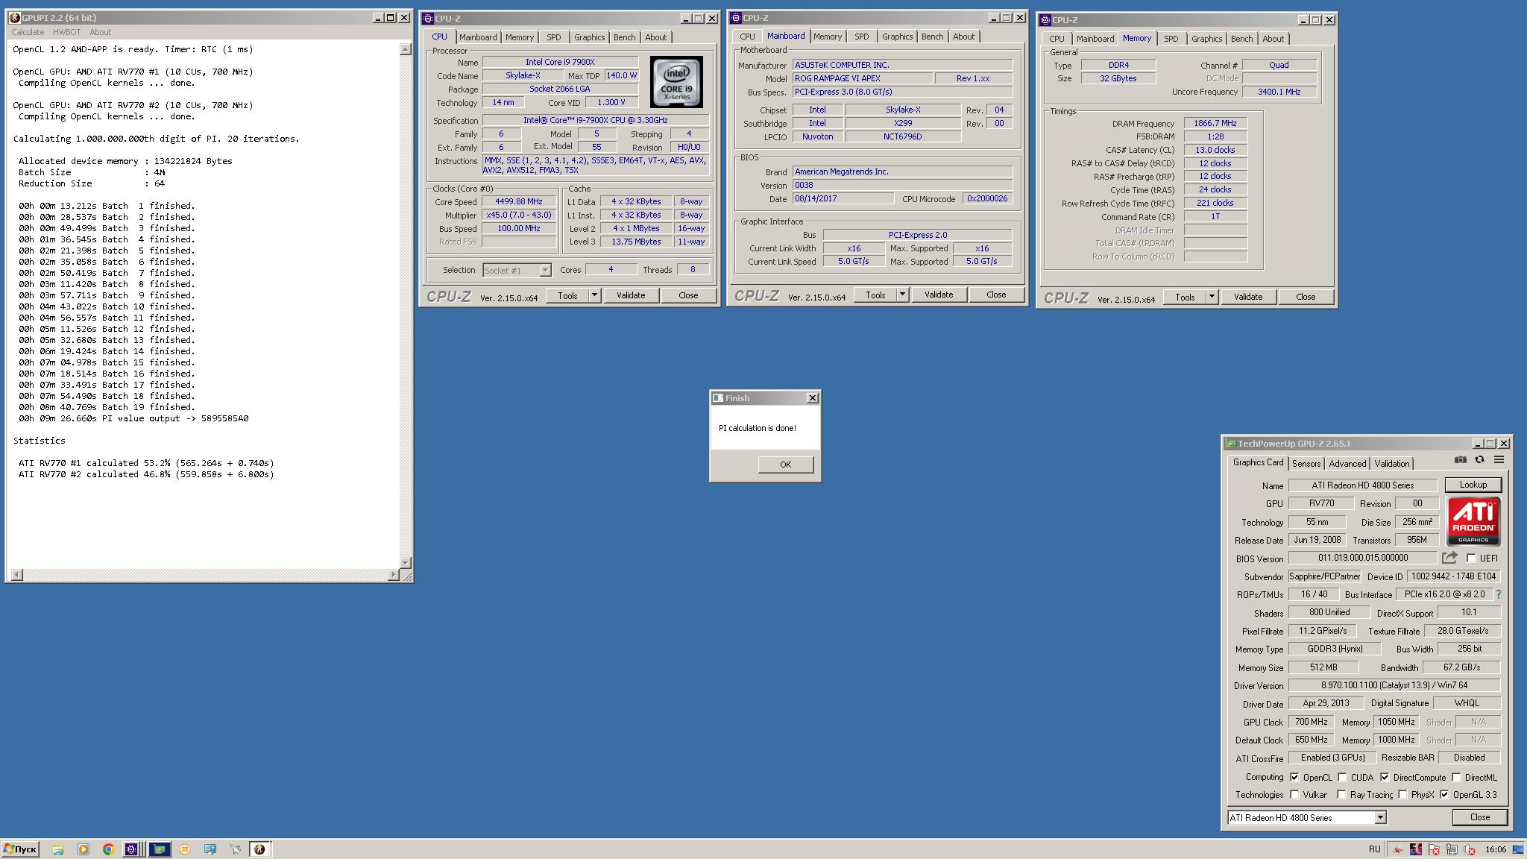Open GPU-Z hamburger menu icon
Viewport: 1527px width, 859px height.
[1499, 460]
